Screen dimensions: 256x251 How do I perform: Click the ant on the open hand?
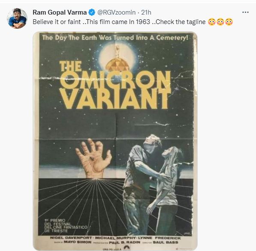pos(92,159)
